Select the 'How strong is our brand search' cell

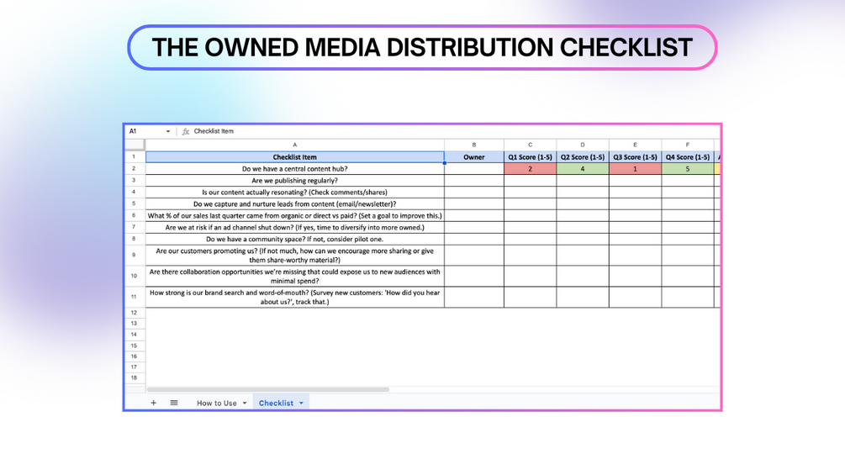click(295, 298)
